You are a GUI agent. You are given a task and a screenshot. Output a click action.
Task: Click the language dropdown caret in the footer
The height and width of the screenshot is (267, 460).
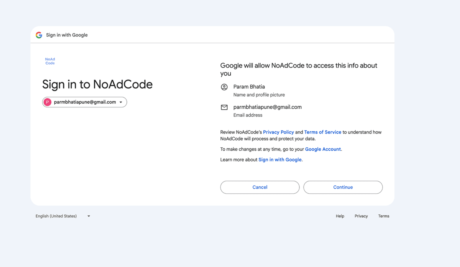89,216
